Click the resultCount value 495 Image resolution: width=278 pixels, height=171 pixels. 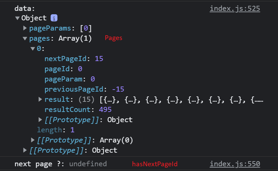[x=105, y=110]
